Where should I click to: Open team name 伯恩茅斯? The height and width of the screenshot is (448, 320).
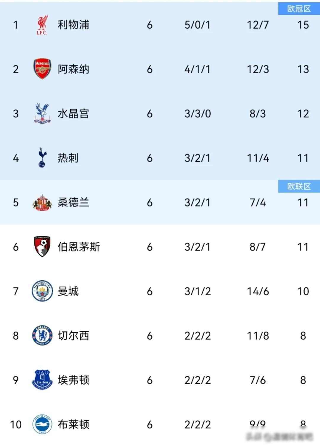(79, 247)
